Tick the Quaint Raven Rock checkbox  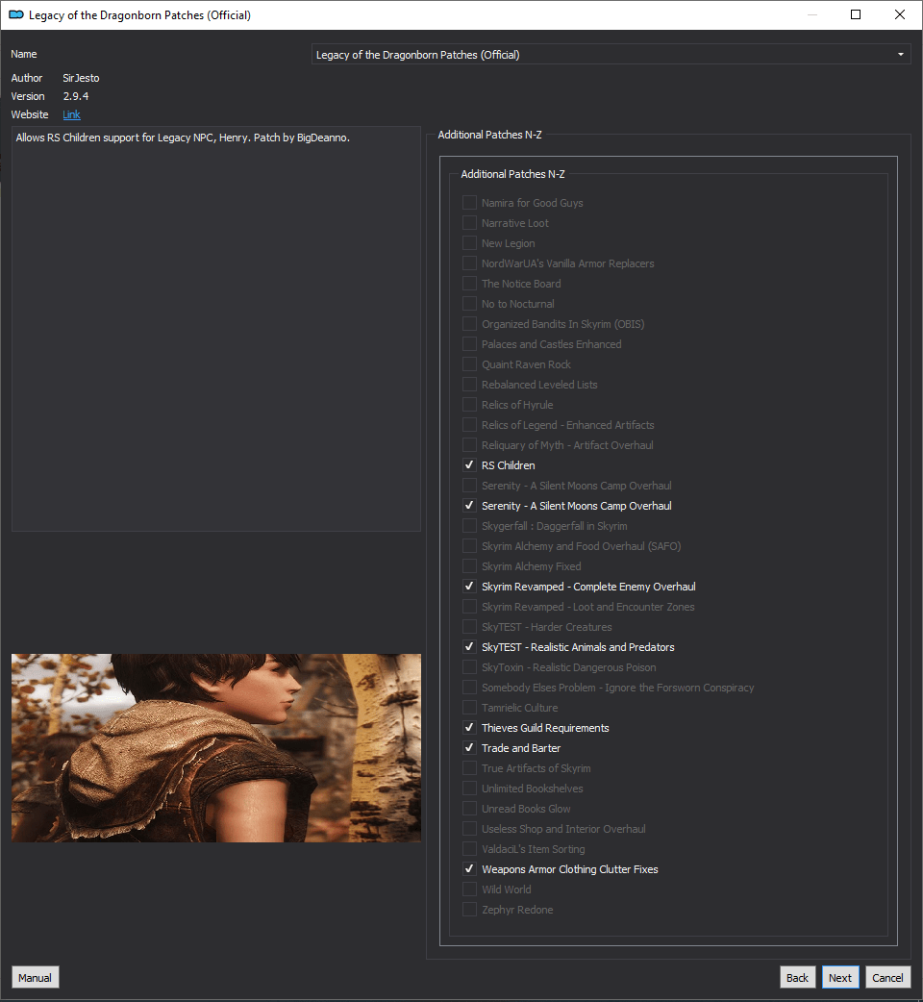pos(469,364)
